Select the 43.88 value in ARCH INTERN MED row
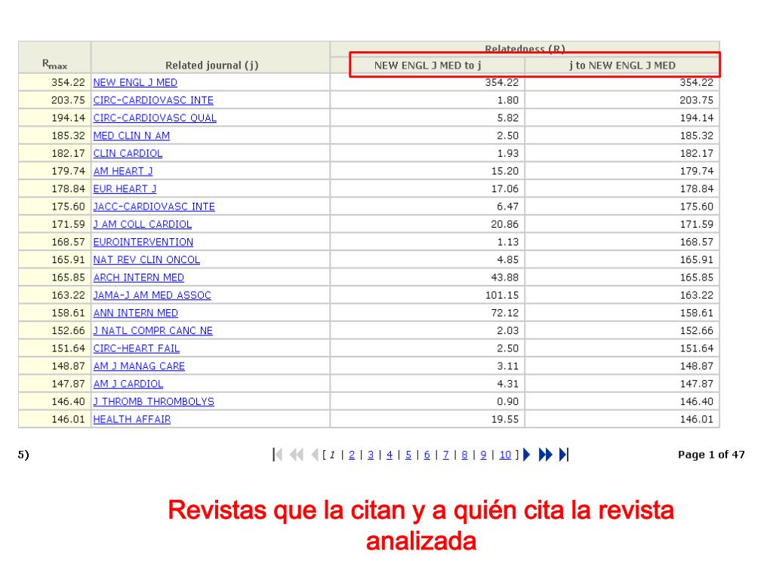 pos(505,277)
